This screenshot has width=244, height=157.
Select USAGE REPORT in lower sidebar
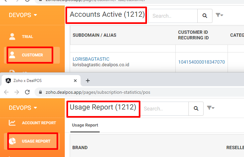pyautogui.click(x=32, y=141)
